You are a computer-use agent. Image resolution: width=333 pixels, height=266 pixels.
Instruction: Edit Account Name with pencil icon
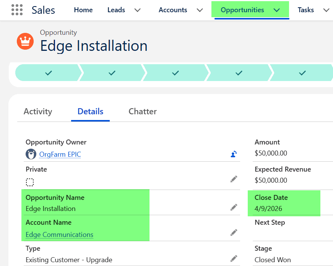coord(234,233)
